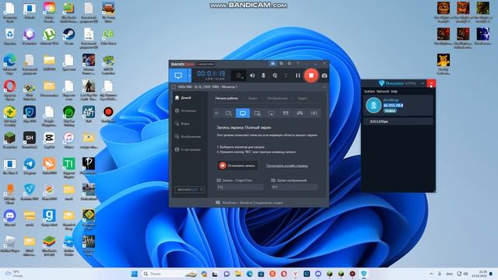Toggle the text overlay T icon
Viewport: 498px width, 280px height.
pyautogui.click(x=286, y=75)
